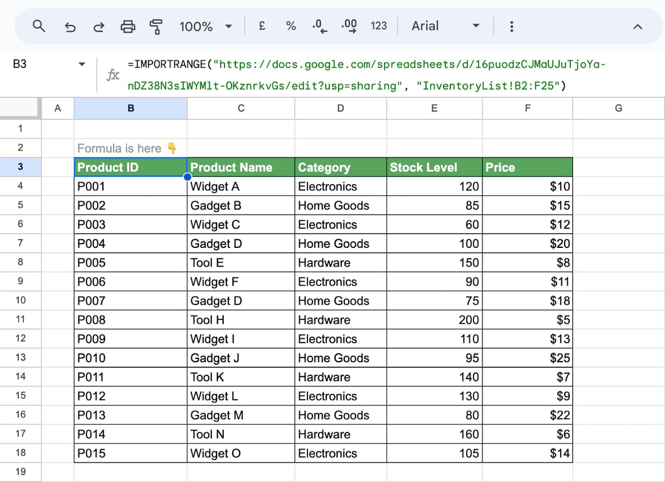Click the IMPORTRANGE formula in the formula bar
The height and width of the screenshot is (482, 665).
[x=366, y=75]
